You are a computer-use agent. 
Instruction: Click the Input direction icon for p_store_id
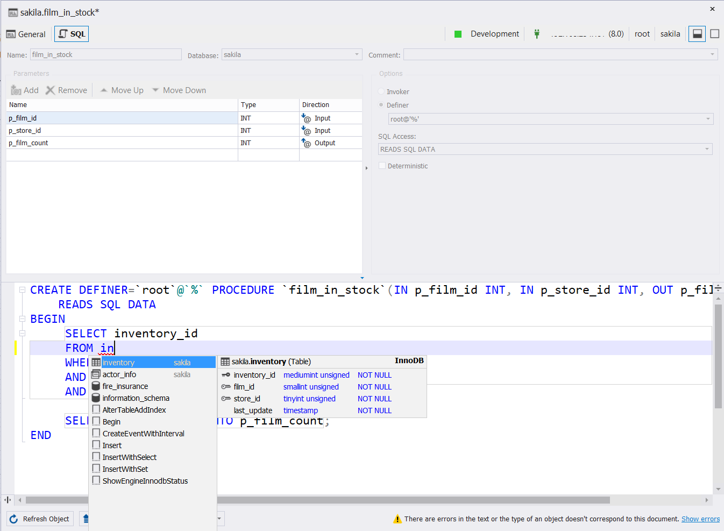point(306,130)
